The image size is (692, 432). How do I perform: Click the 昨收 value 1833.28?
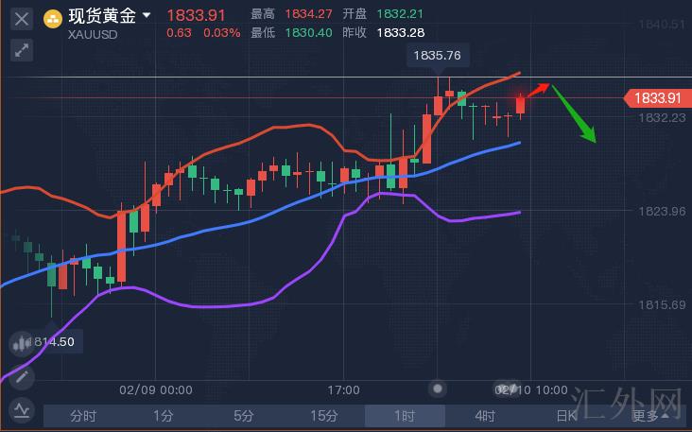point(401,33)
